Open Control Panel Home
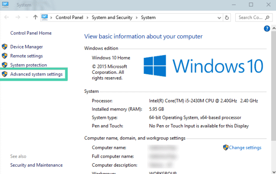276x174 pixels. (x=31, y=33)
